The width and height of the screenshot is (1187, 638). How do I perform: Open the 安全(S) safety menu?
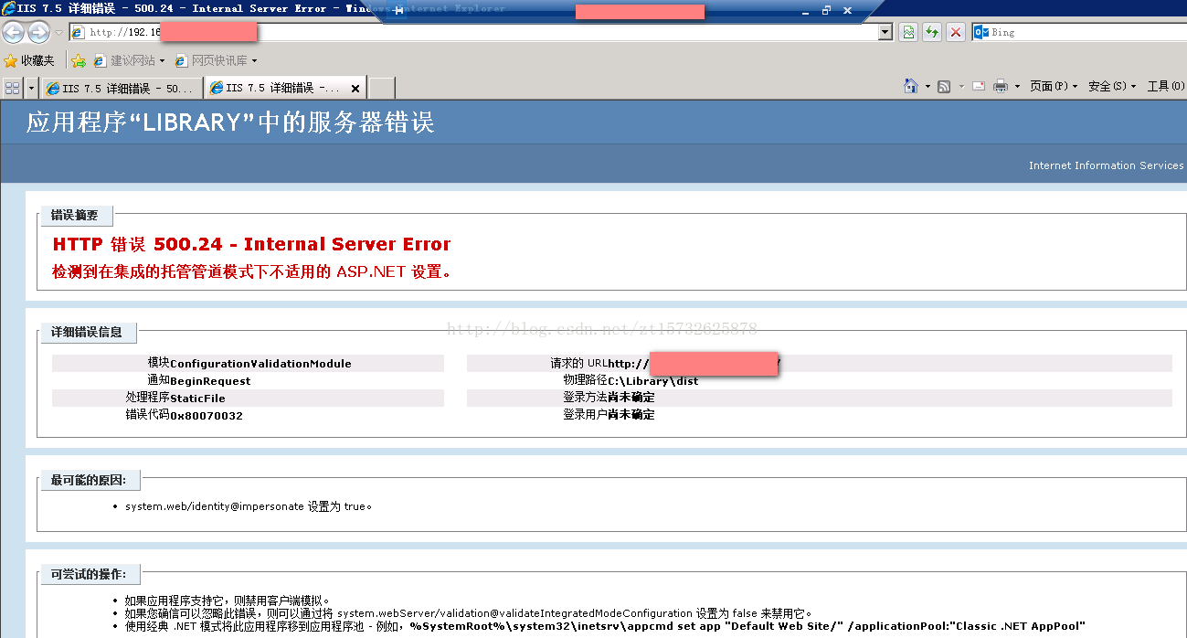(1112, 86)
